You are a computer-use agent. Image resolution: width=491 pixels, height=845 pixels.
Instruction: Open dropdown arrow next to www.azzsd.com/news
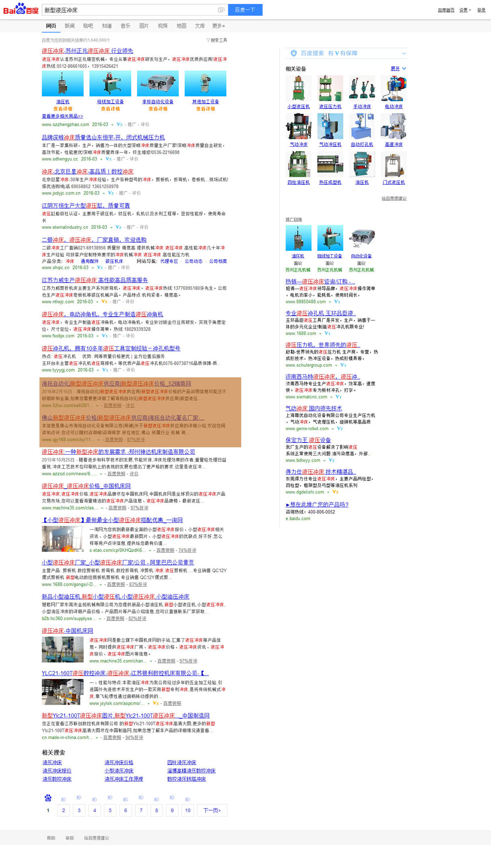(x=101, y=474)
